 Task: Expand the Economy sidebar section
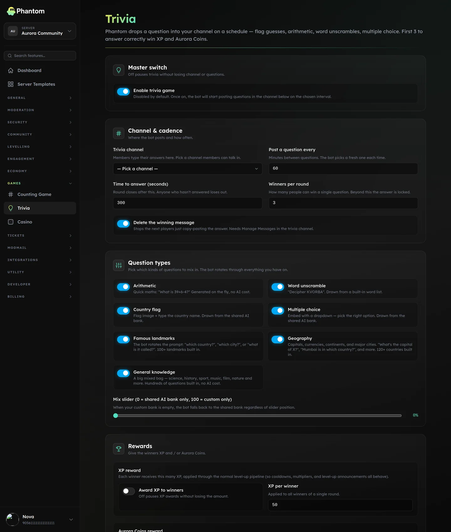coord(40,171)
